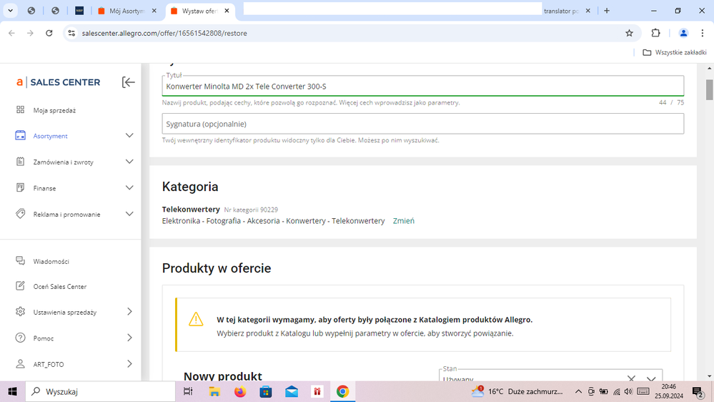
Task: Switch to the translator tab
Action: click(561, 11)
